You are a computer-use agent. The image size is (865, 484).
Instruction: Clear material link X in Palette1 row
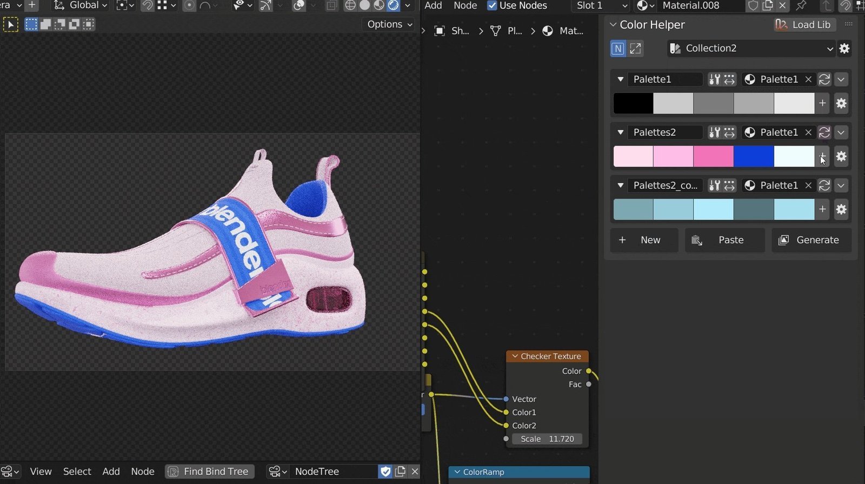pos(808,79)
